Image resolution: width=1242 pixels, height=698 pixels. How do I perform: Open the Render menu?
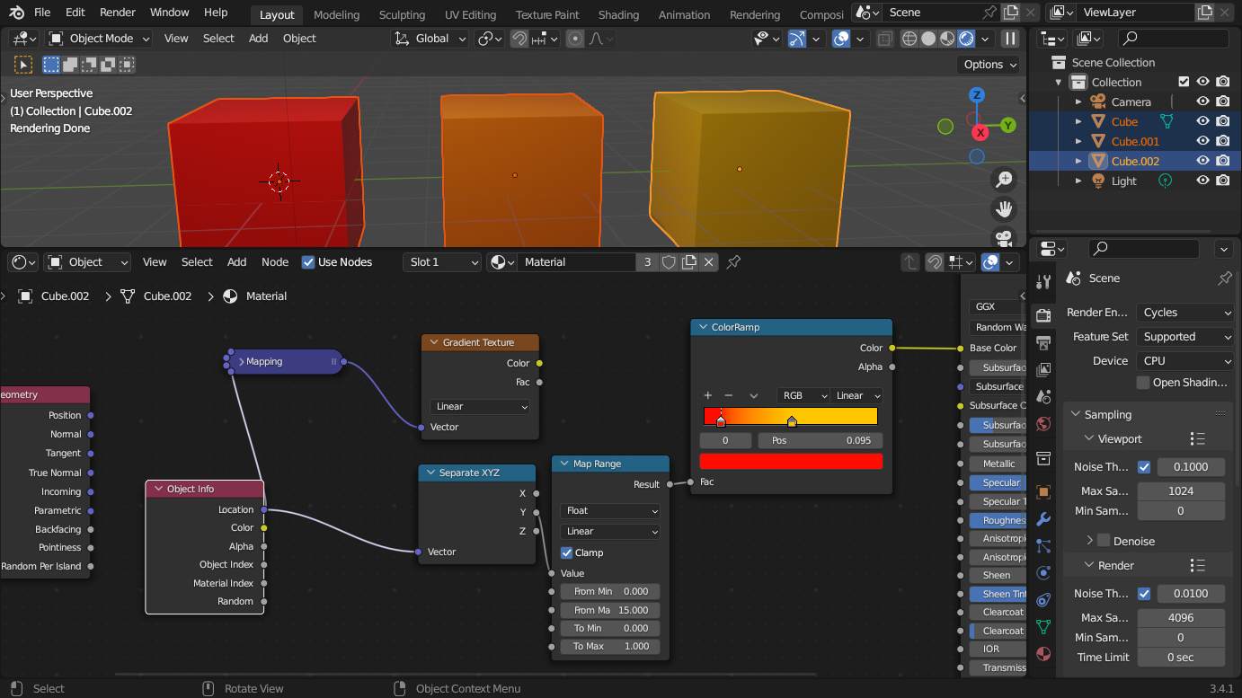point(118,13)
